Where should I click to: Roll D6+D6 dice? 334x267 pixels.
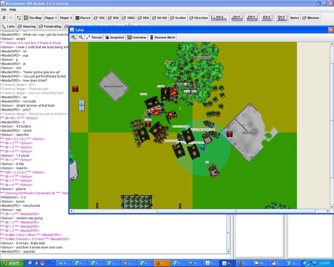pos(159,18)
